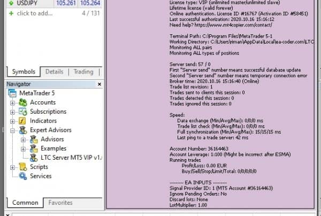Select the Scripts label
321x216 pixels.
click(x=39, y=167)
